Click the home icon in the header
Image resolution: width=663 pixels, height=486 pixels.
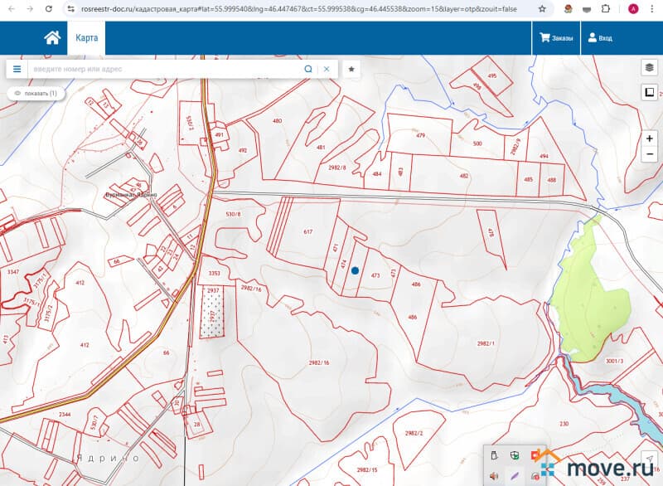[52, 38]
